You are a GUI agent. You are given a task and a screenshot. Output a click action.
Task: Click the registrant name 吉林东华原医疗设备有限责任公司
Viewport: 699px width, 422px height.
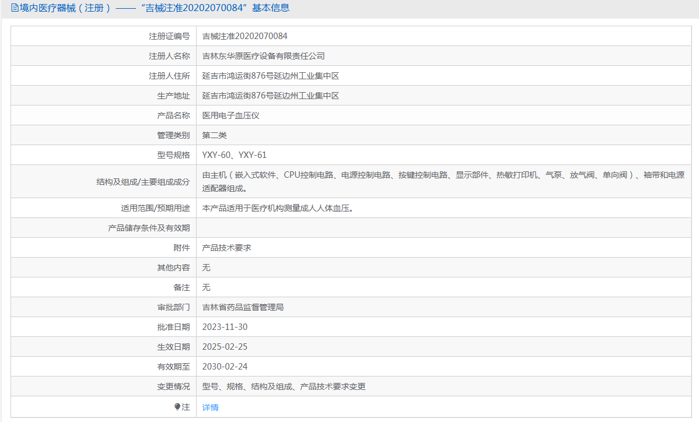coord(264,56)
